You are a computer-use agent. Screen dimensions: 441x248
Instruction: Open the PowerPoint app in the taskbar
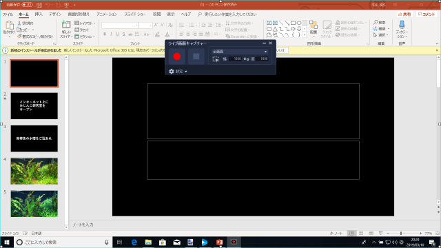[x=219, y=242]
